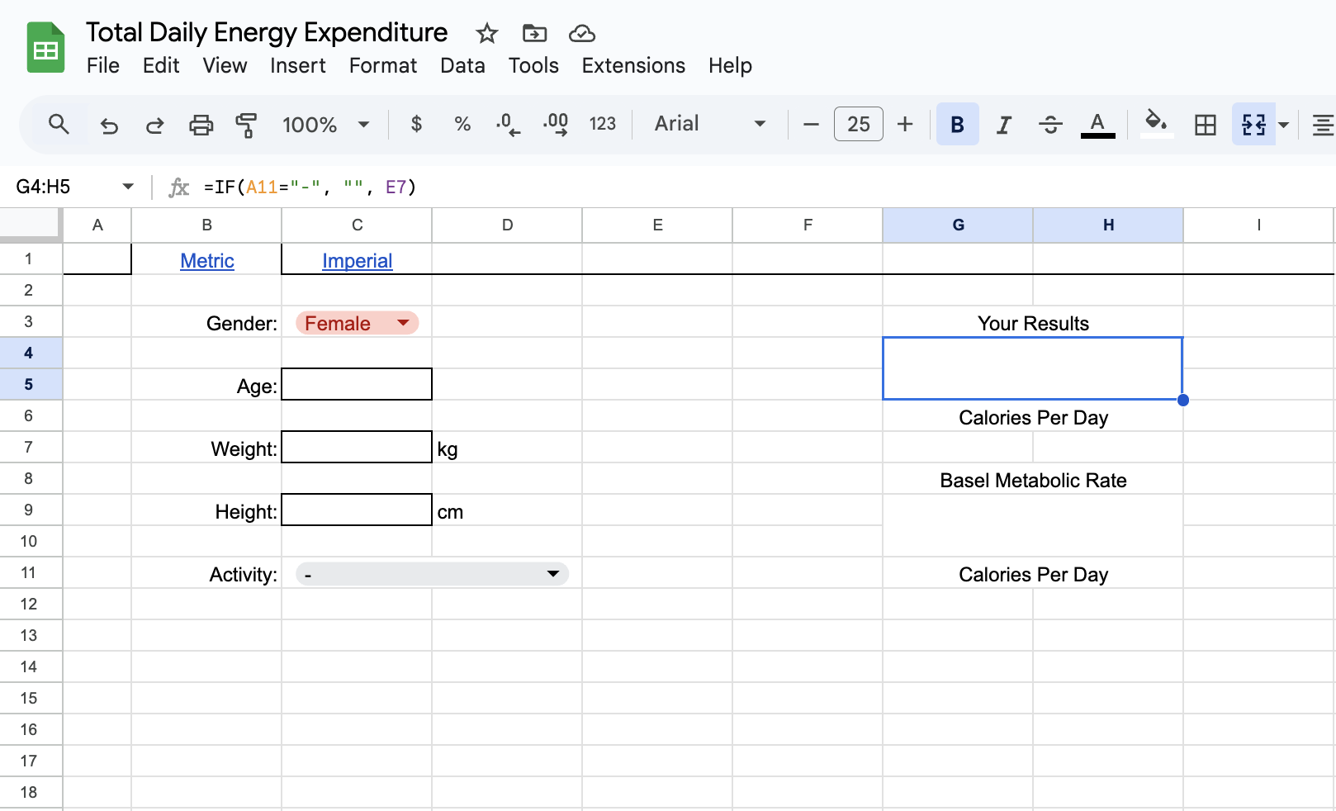
Task: Open the Arial font dropdown
Action: (x=710, y=125)
